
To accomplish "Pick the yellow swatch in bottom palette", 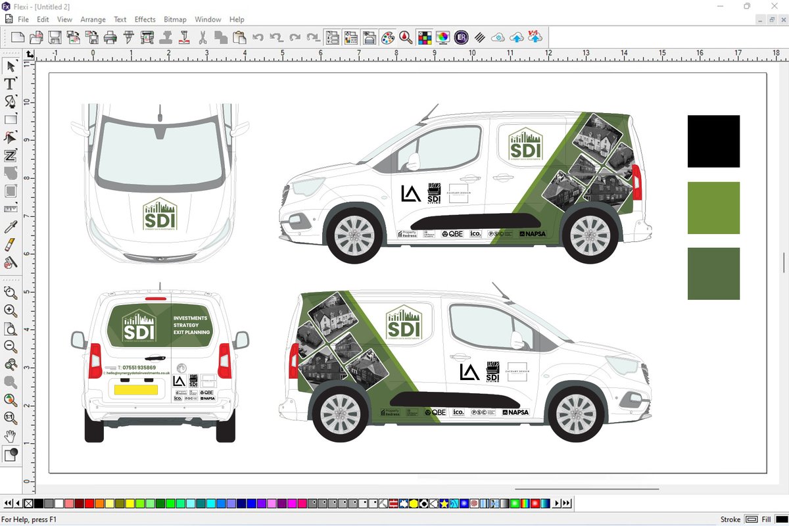I will tap(130, 504).
